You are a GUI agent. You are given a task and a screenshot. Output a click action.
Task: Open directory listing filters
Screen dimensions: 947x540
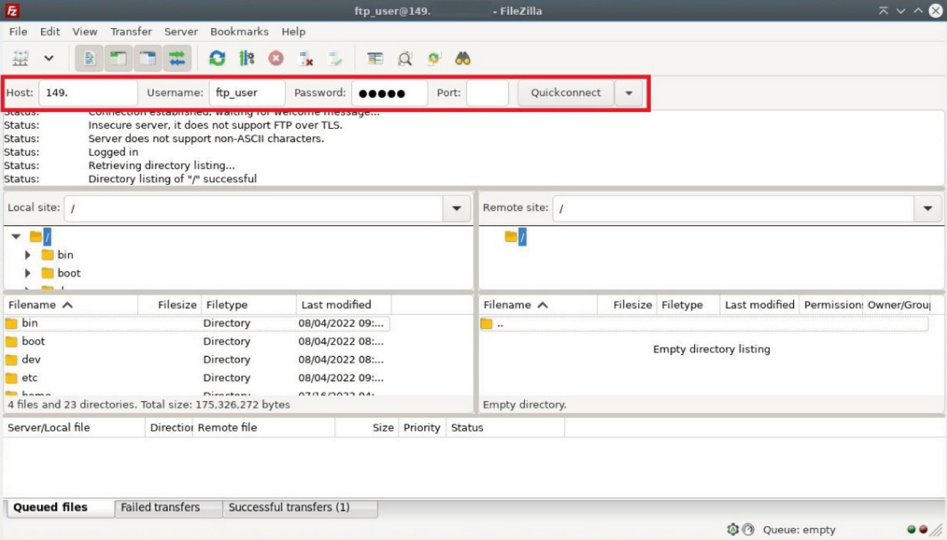375,59
